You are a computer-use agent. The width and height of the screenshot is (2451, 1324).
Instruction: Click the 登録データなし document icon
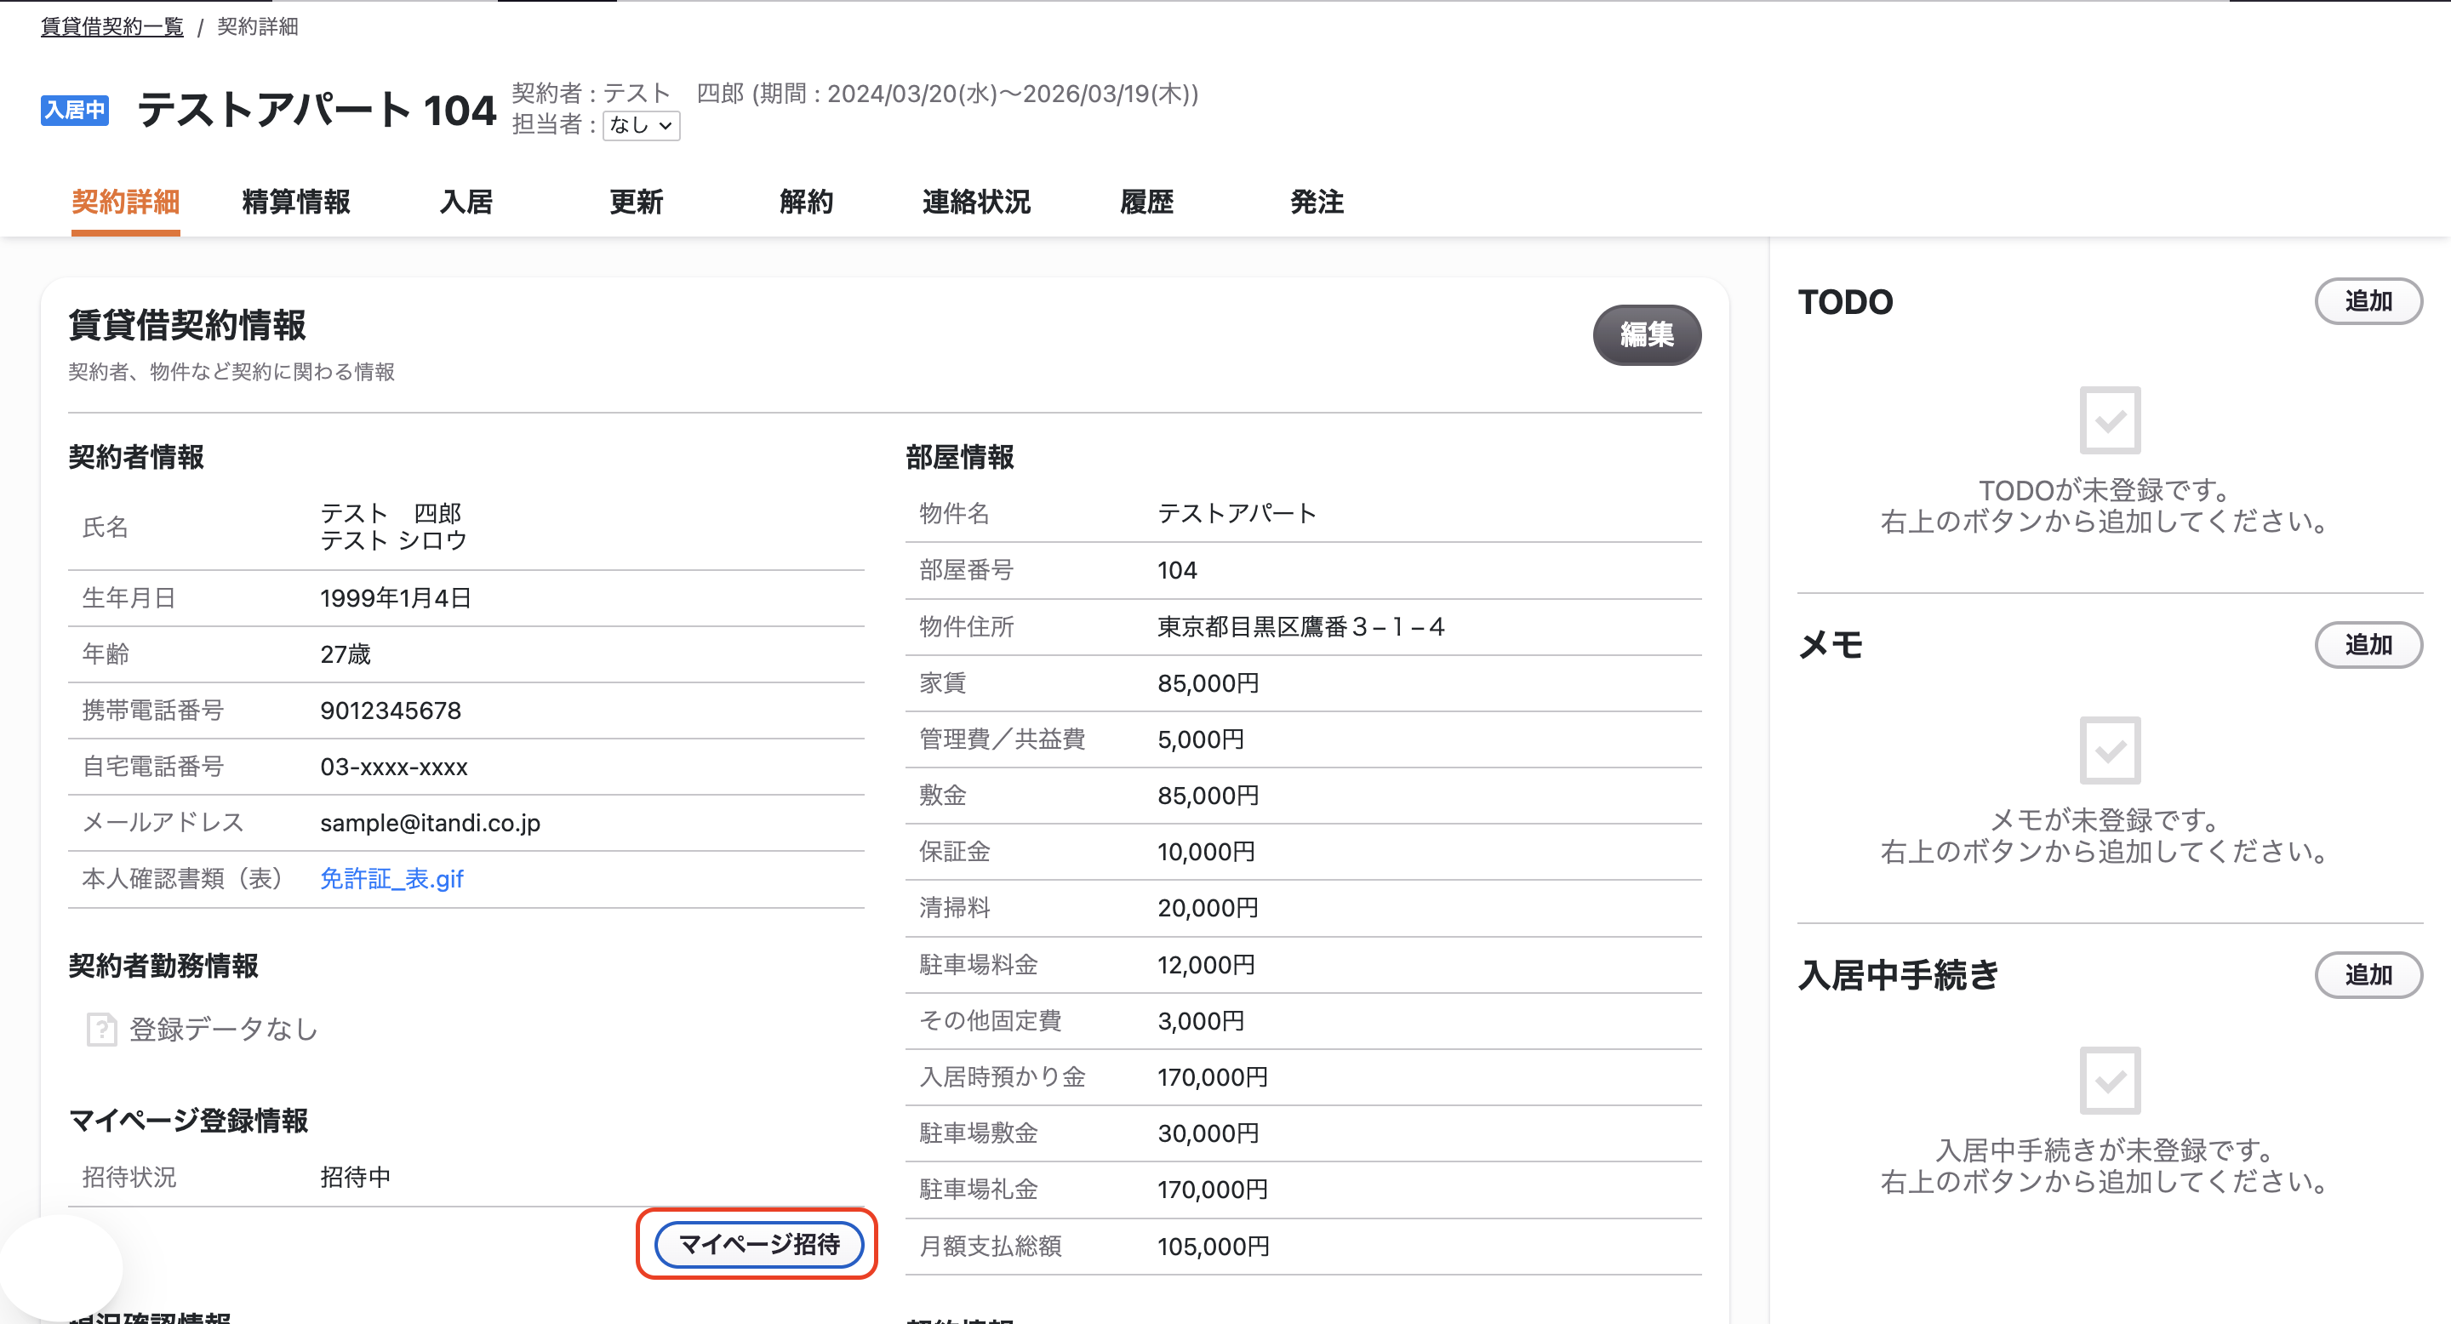(x=102, y=1029)
